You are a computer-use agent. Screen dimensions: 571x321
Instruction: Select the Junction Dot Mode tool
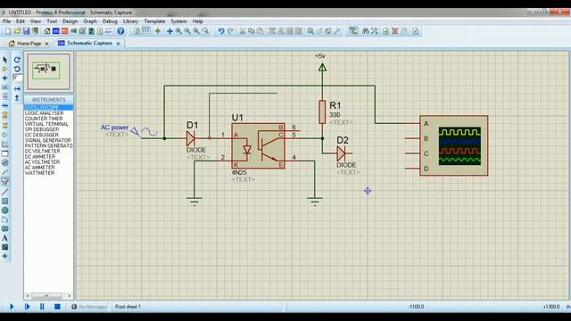[4, 78]
